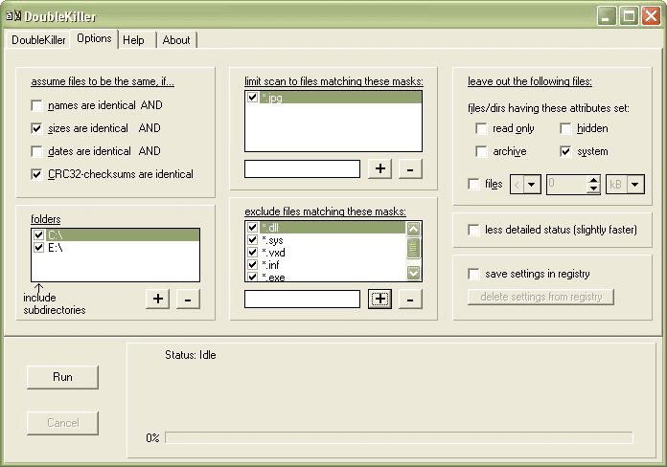This screenshot has height=467, width=667.
Task: Select the *.sys exclude row
Action: (x=326, y=239)
